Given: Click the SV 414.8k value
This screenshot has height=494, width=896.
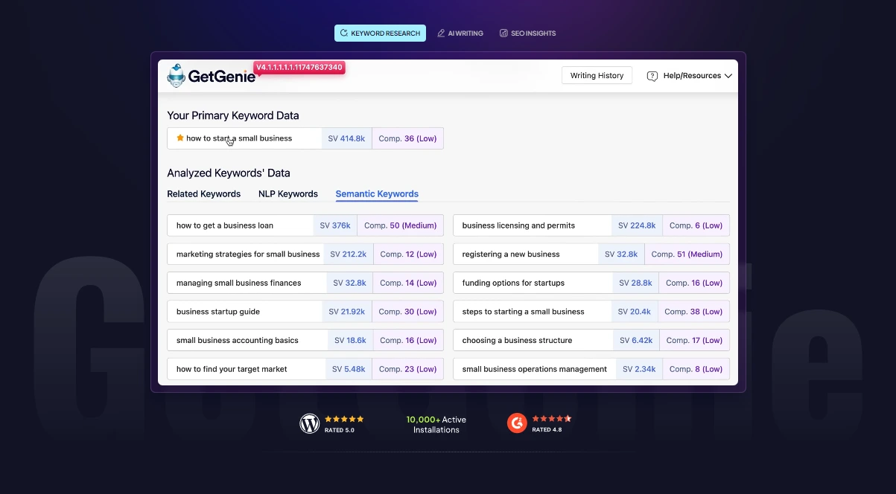Looking at the screenshot, I should pos(346,138).
